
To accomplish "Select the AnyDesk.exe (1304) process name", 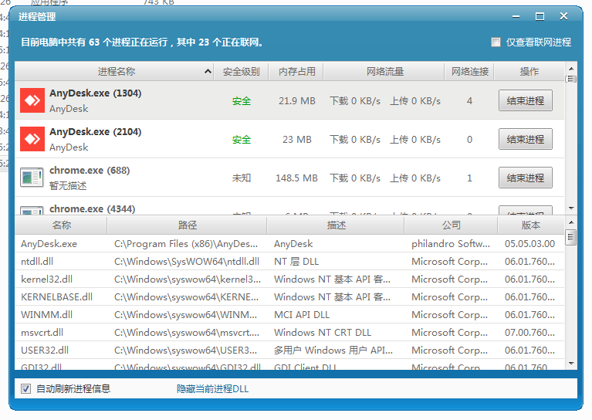I will click(96, 93).
